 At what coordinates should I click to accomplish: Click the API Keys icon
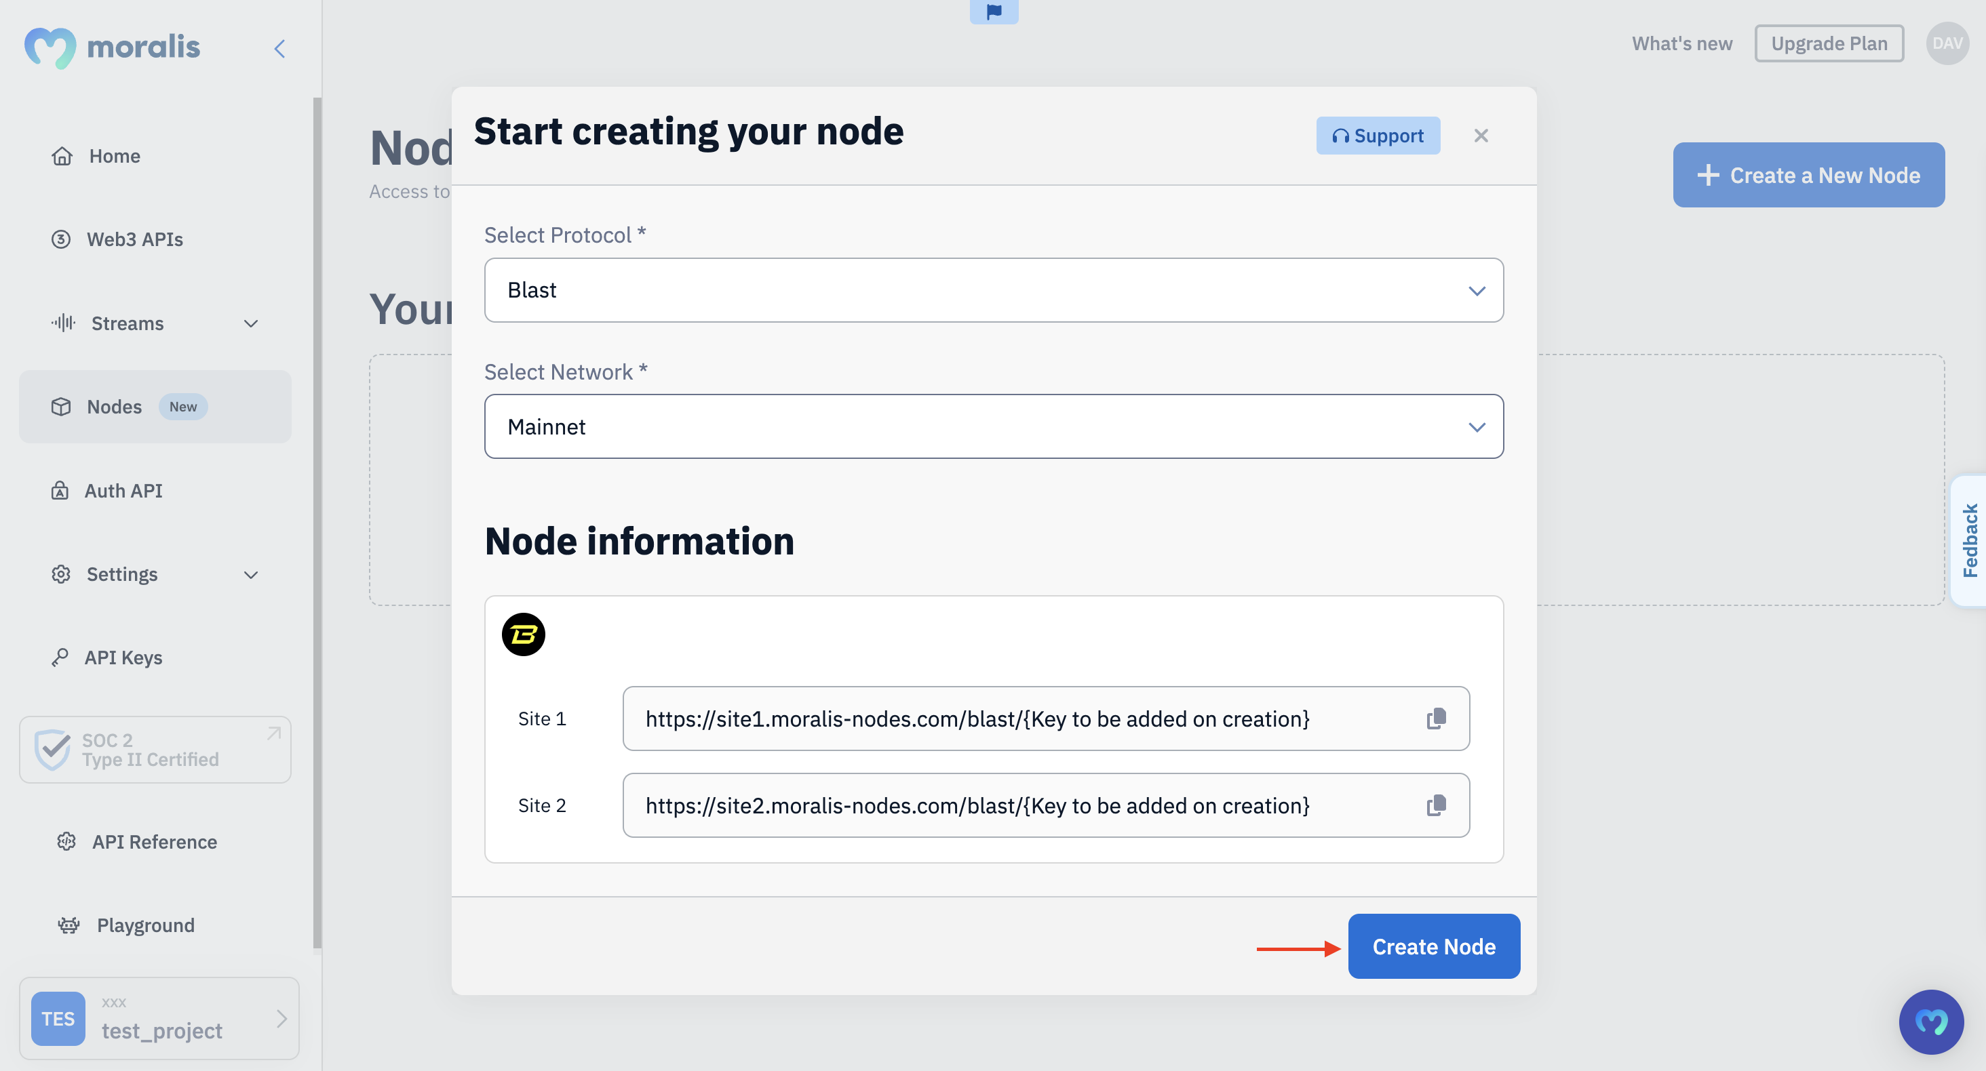(60, 655)
